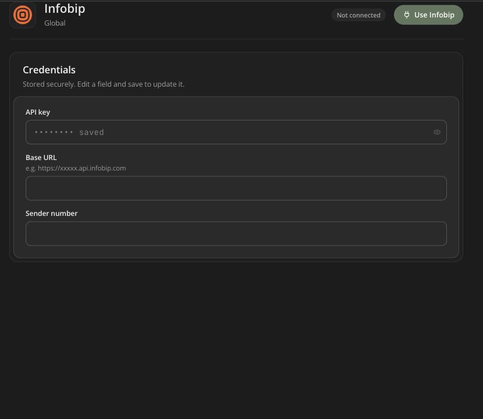
Task: Click the Infobip orange logo icon
Action: coord(23,15)
